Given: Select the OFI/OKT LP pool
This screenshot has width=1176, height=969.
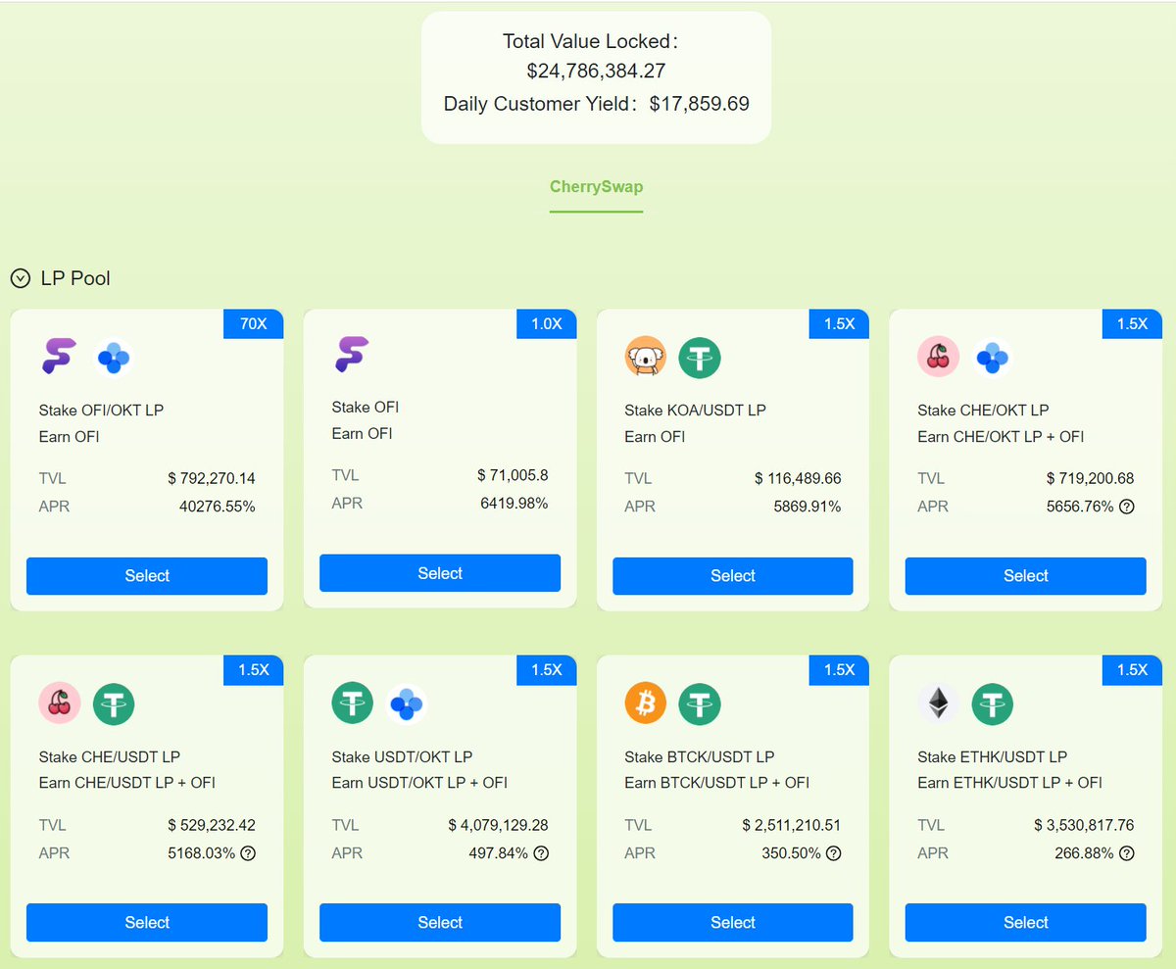Looking at the screenshot, I should coord(147,576).
